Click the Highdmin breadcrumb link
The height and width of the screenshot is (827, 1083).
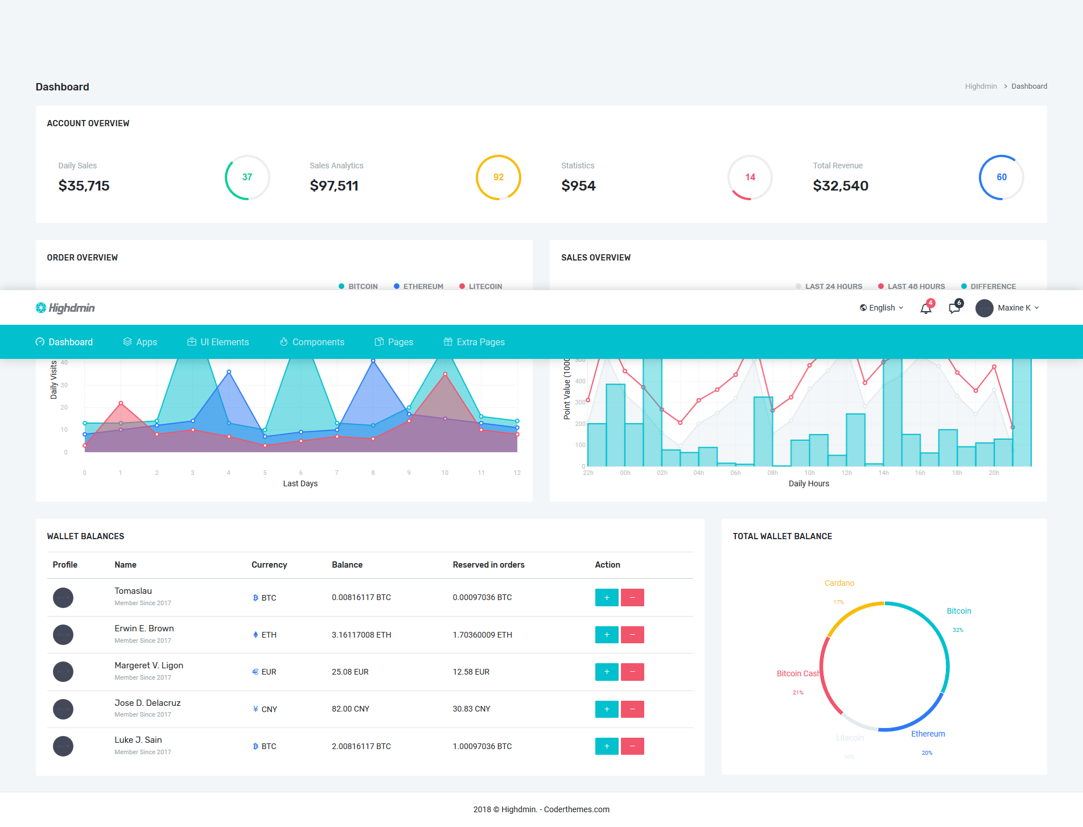[981, 86]
